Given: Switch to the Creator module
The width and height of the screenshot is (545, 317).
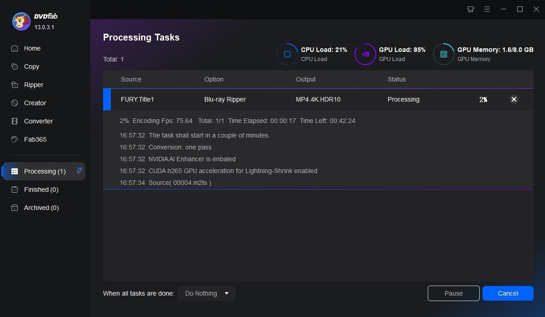Looking at the screenshot, I should coord(35,103).
